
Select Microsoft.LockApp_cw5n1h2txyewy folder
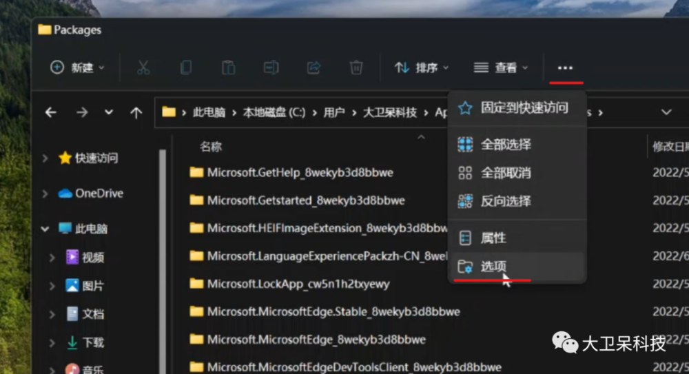point(298,284)
